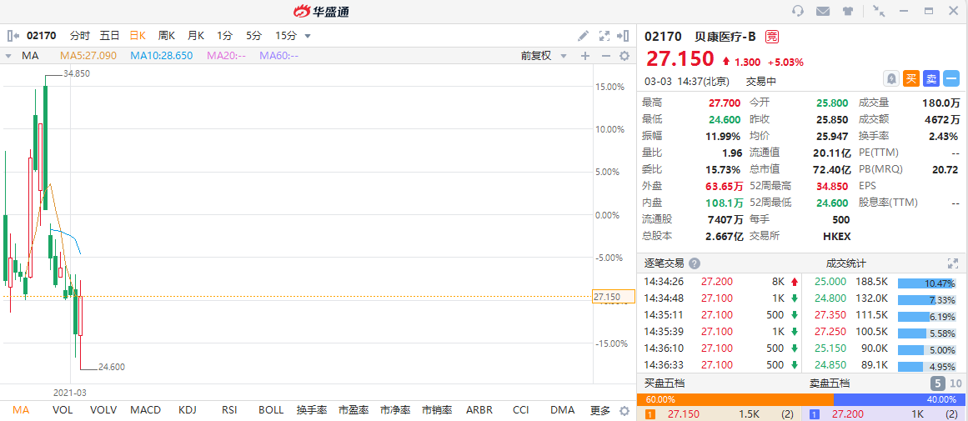The width and height of the screenshot is (968, 421).
Task: Remove from watchlist minus button
Action: point(951,78)
